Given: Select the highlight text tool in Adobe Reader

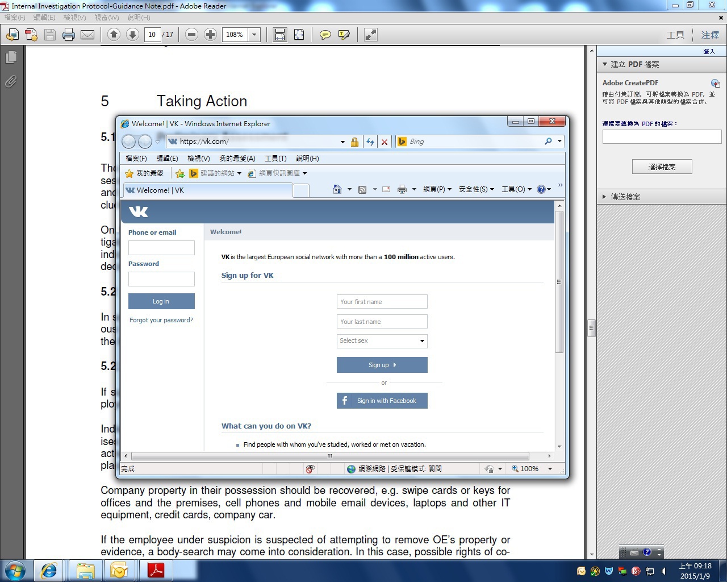Looking at the screenshot, I should click(x=344, y=35).
